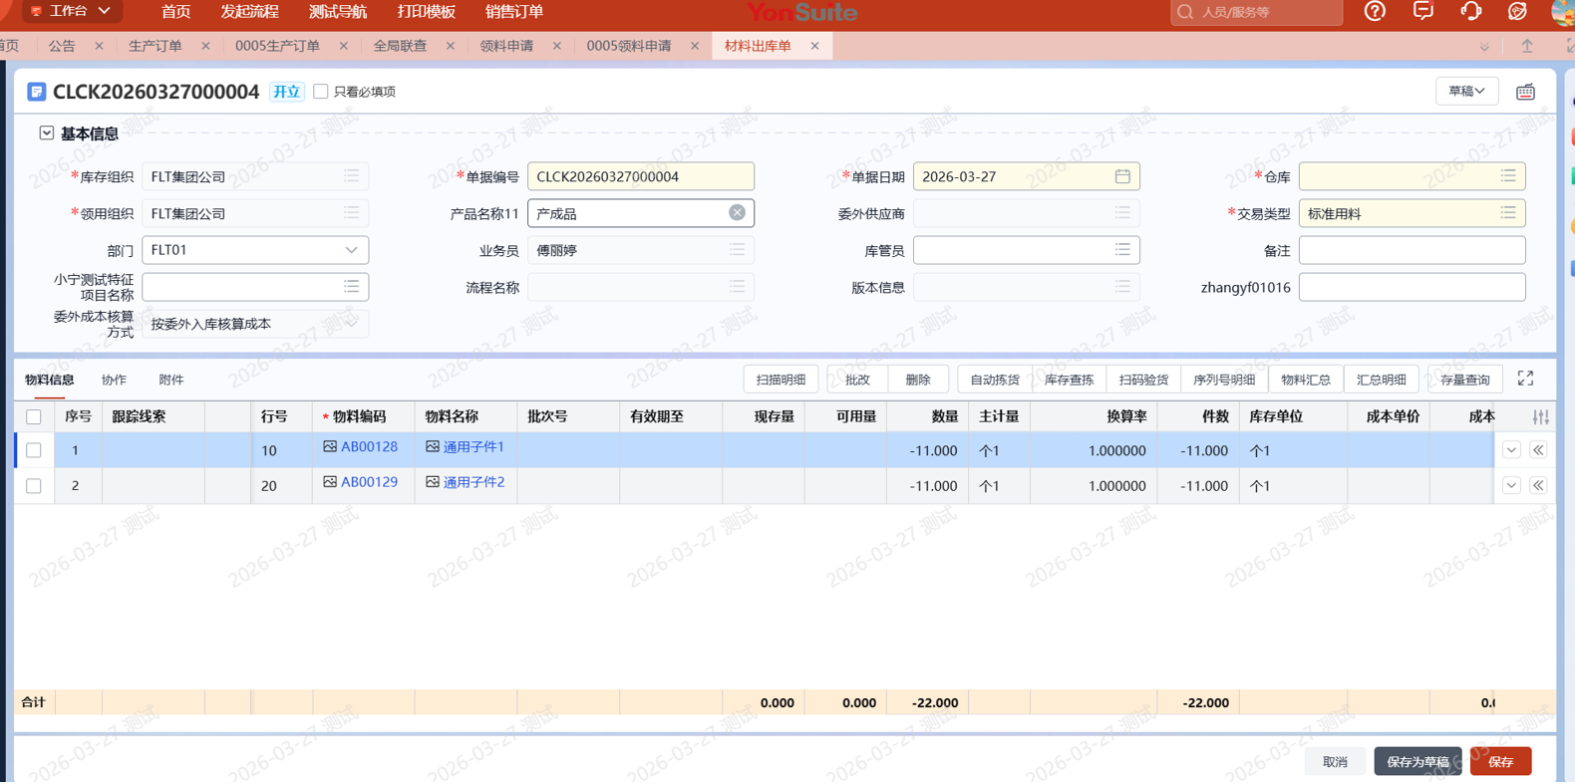Click the 保存 button
The width and height of the screenshot is (1575, 784).
[x=1500, y=761]
